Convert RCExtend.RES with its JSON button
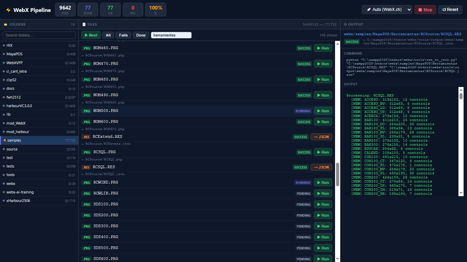 pyautogui.click(x=321, y=137)
